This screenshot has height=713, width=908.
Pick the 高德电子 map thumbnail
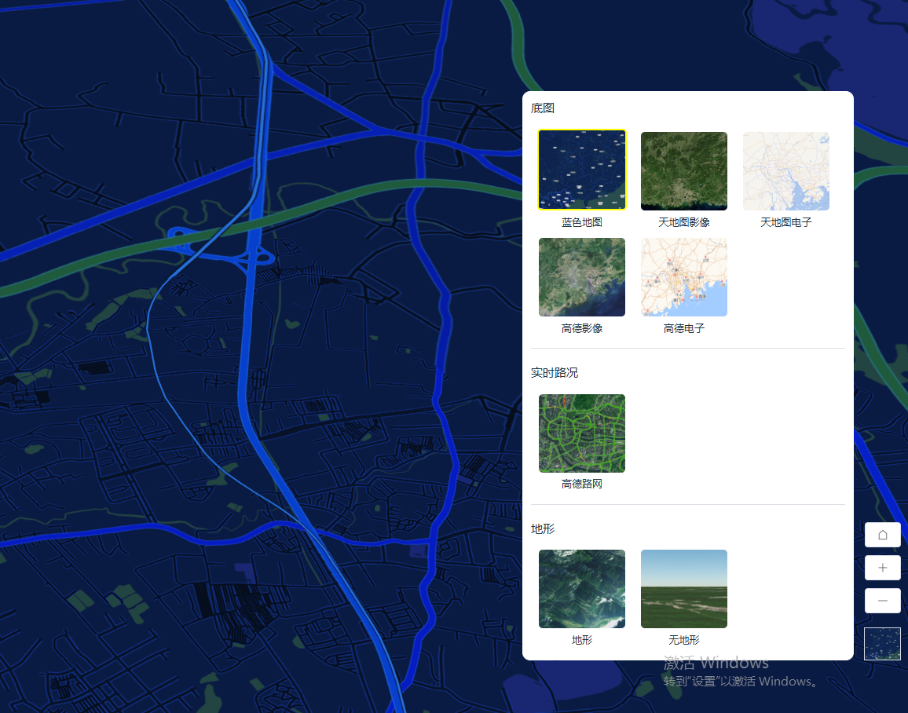(684, 277)
